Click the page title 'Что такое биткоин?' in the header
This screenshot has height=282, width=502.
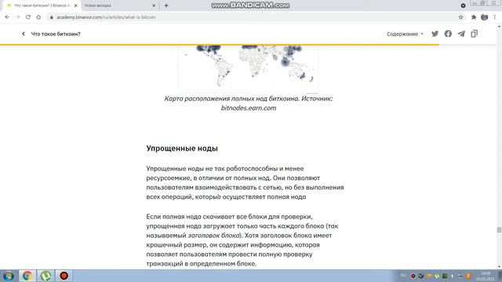[56, 34]
